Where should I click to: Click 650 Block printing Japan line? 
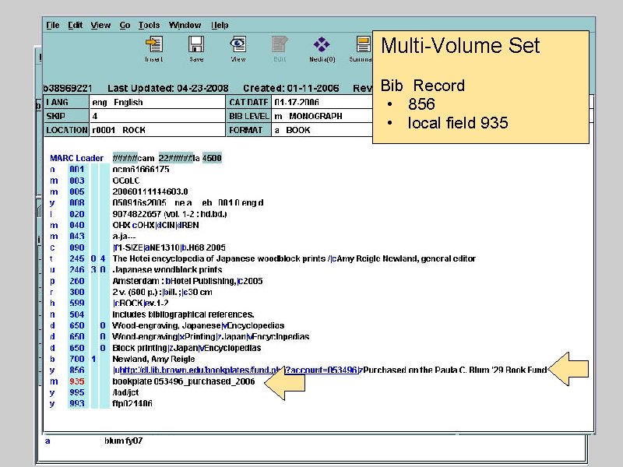[187, 348]
